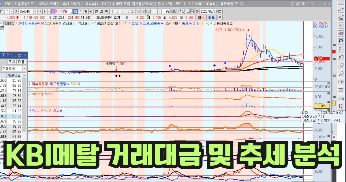Select the single eraser tool
This screenshot has width=346, height=182.
pos(341,66)
